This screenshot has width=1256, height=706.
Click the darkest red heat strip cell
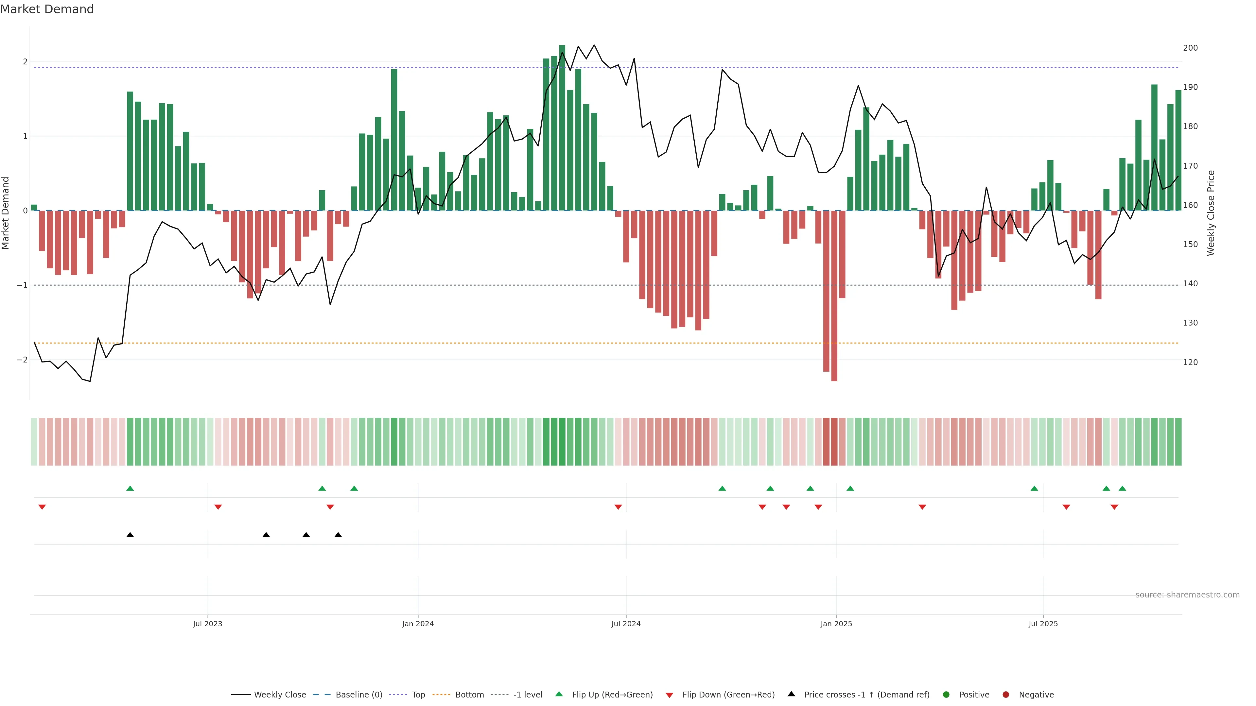tap(834, 442)
